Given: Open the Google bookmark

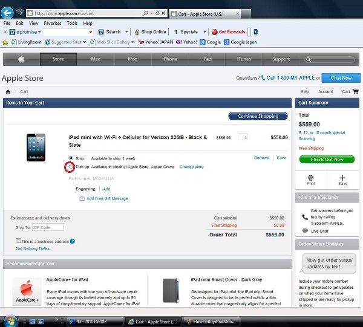Looking at the screenshot, I should [x=211, y=42].
